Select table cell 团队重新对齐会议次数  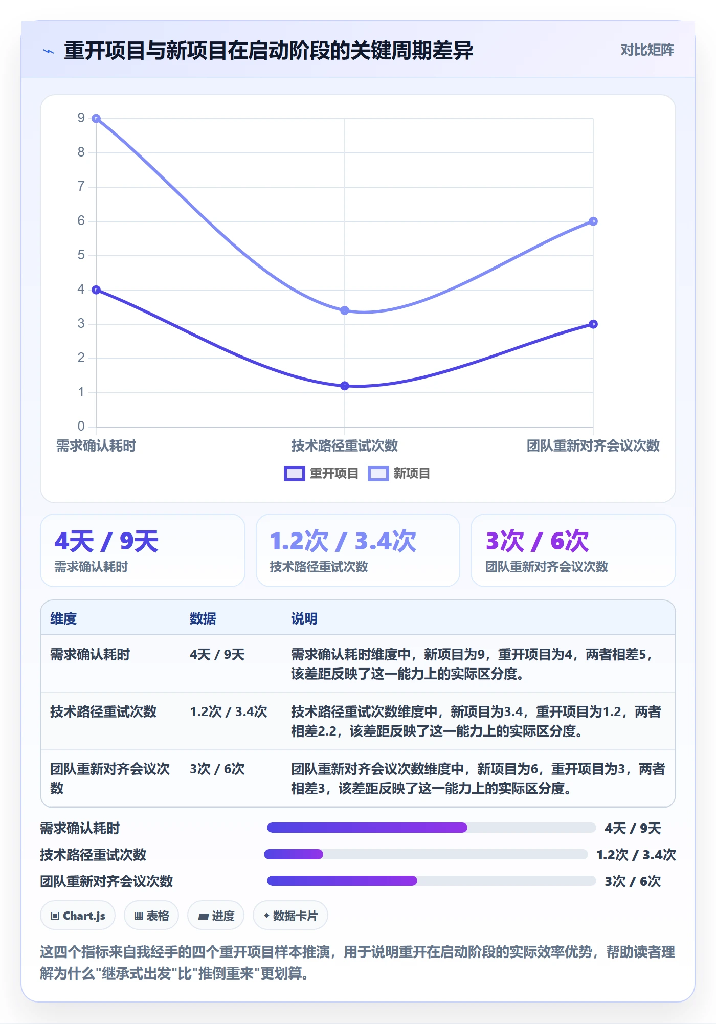(x=110, y=778)
